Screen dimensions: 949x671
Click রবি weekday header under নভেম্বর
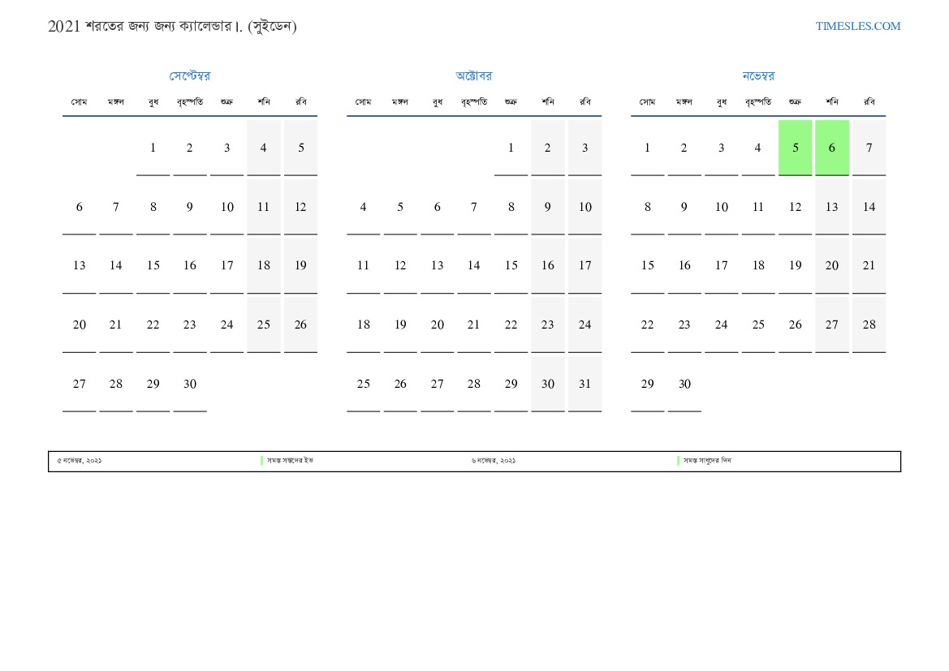(x=869, y=102)
